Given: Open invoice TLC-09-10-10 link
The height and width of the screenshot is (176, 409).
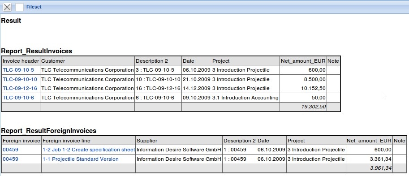Looking at the screenshot, I should point(20,79).
